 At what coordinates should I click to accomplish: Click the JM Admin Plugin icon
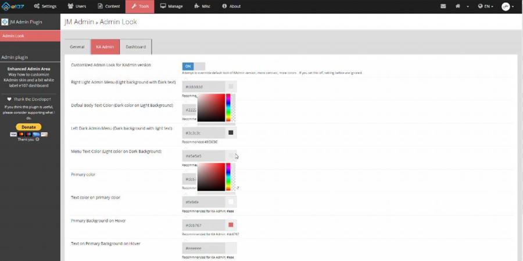coord(5,22)
